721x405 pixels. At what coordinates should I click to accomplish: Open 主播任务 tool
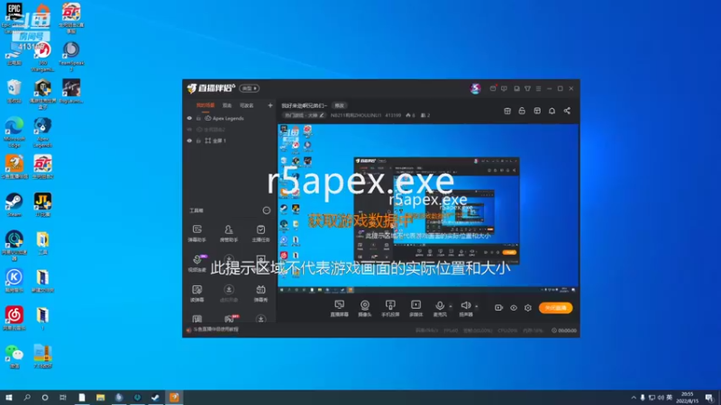[x=260, y=233]
